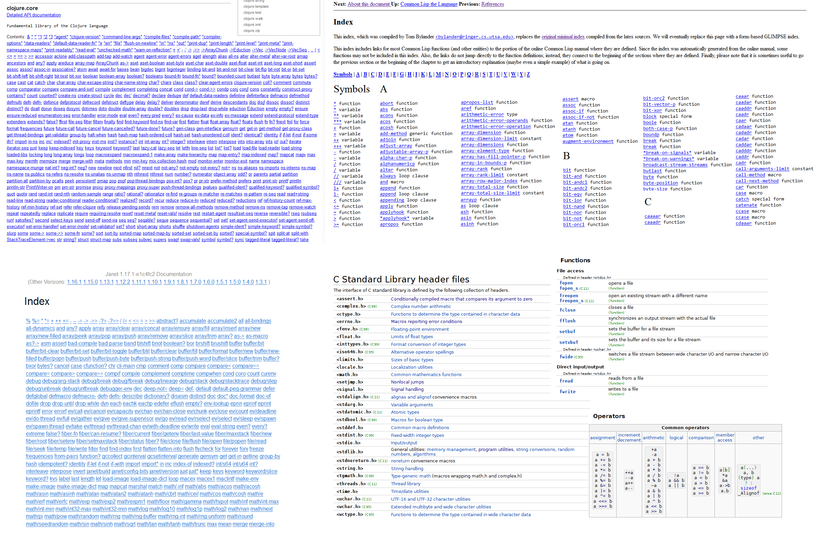Open the array-row-major-index function entry

pos(489,181)
